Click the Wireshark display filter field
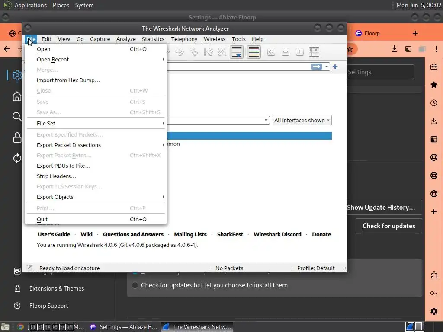The width and height of the screenshot is (443, 332). pyautogui.click(x=239, y=67)
